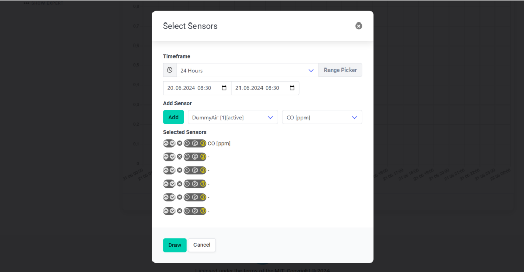Image resolution: width=524 pixels, height=272 pixels.
Task: Remove the last empty sensor row
Action: (x=180, y=211)
